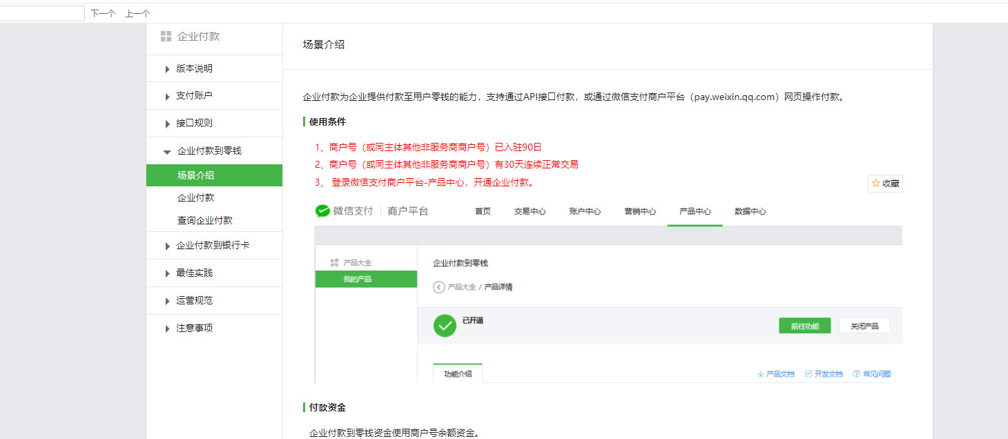
Task: Click the 产品大全 breadcrumb link
Action: click(x=462, y=287)
